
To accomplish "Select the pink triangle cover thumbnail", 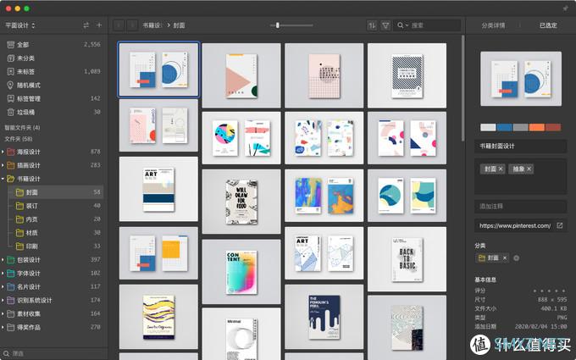I will 241,75.
